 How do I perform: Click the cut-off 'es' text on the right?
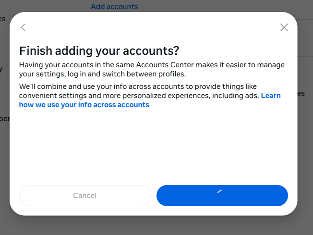(x=301, y=93)
